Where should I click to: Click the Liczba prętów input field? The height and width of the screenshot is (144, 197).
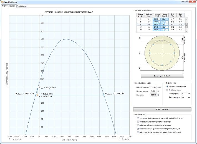click(x=184, y=94)
